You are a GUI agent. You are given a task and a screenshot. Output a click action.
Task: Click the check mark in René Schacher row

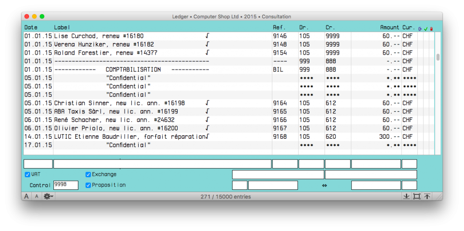point(208,120)
